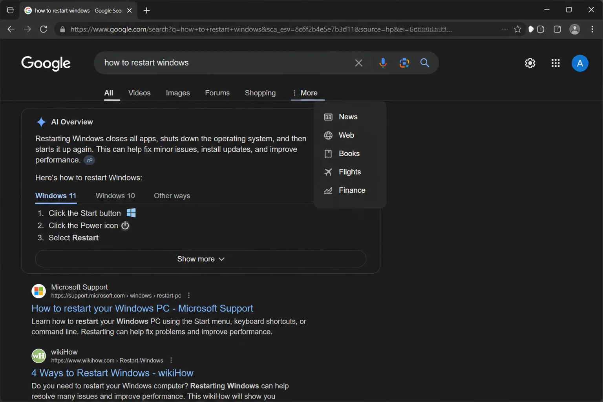Select the Other ways instructions tab
Viewport: 603px width, 402px height.
pos(172,196)
